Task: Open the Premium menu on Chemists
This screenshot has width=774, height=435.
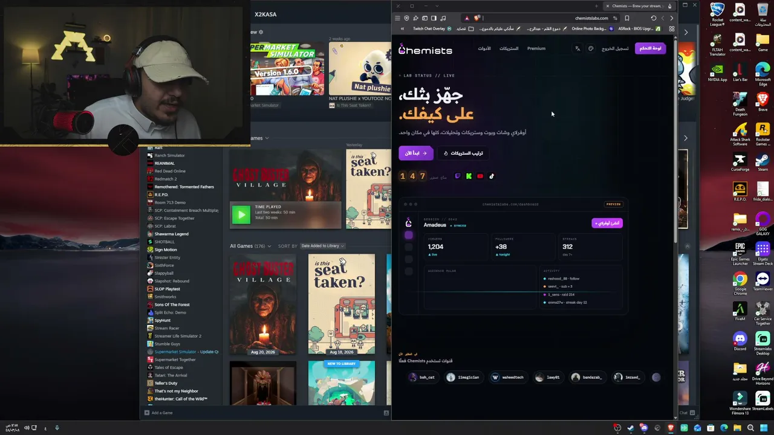Action: point(536,48)
